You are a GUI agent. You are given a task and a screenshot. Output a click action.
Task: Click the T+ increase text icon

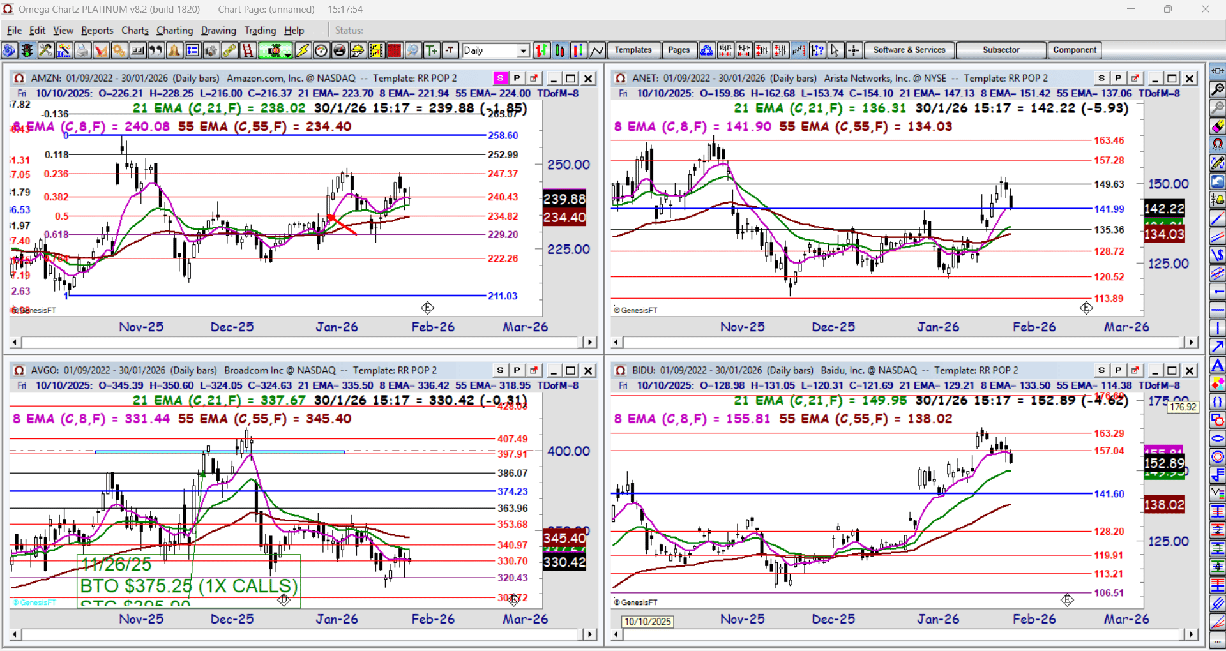coord(432,50)
